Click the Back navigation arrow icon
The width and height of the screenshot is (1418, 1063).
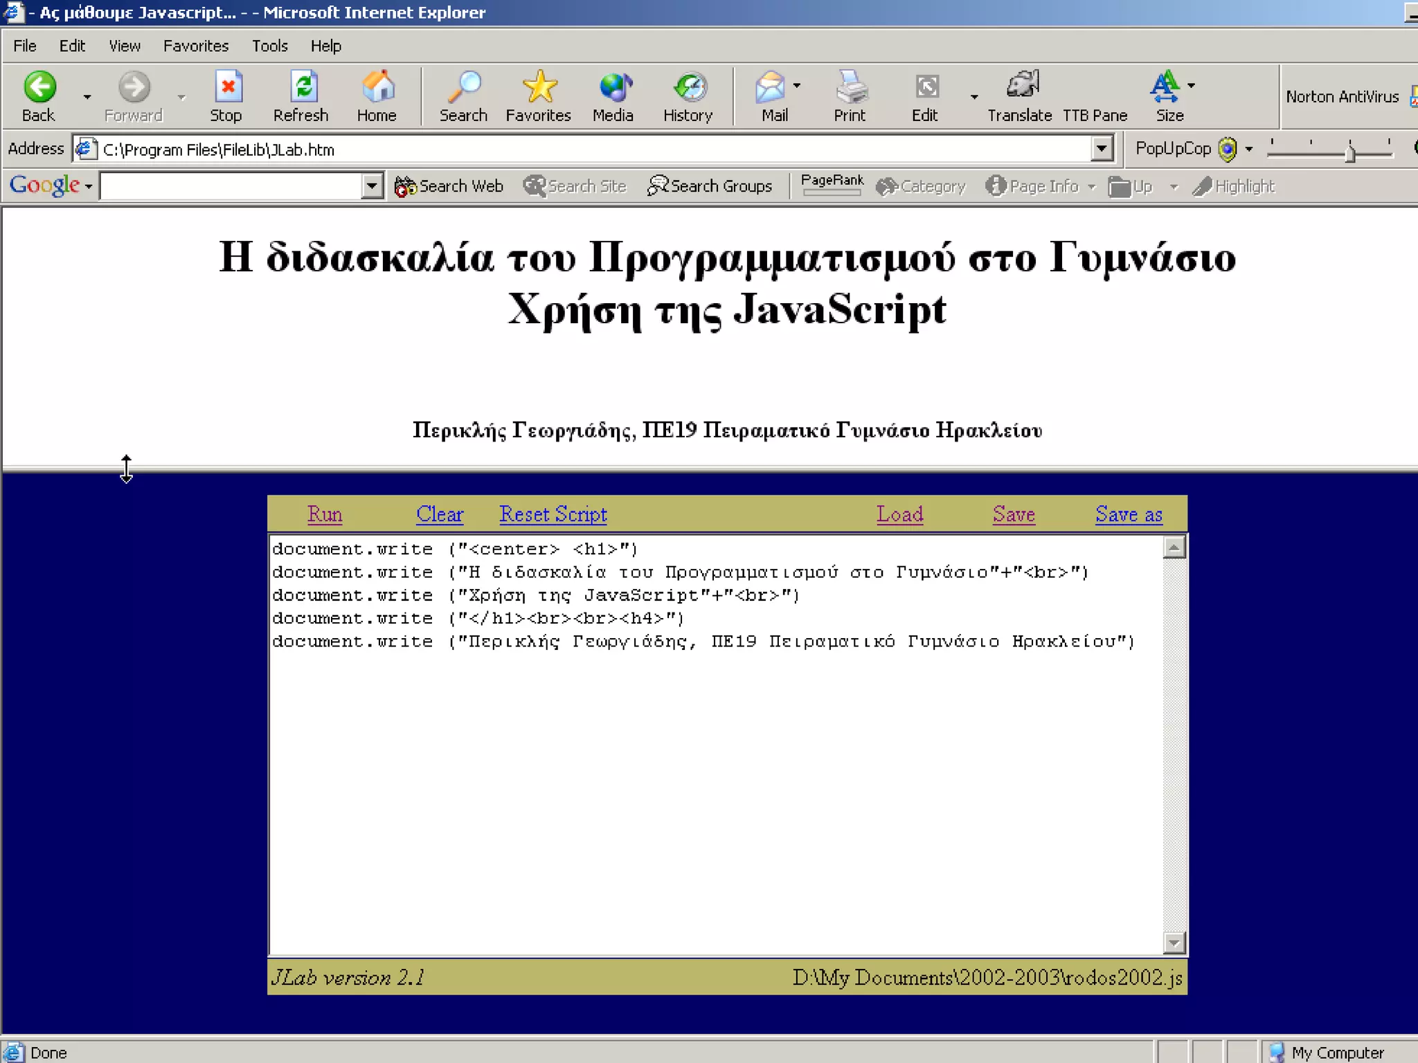[x=39, y=87]
